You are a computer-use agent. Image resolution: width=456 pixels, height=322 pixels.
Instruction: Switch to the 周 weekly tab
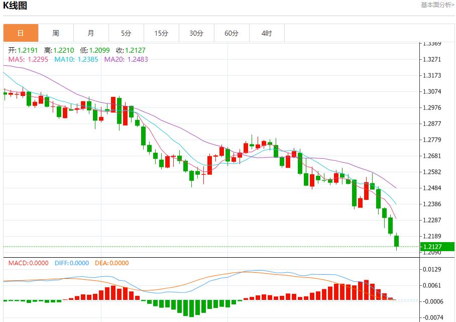tap(56, 33)
